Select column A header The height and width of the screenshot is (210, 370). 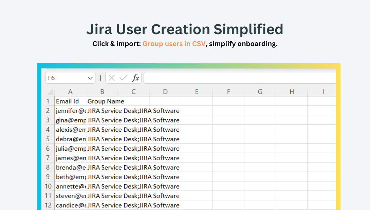(70, 91)
